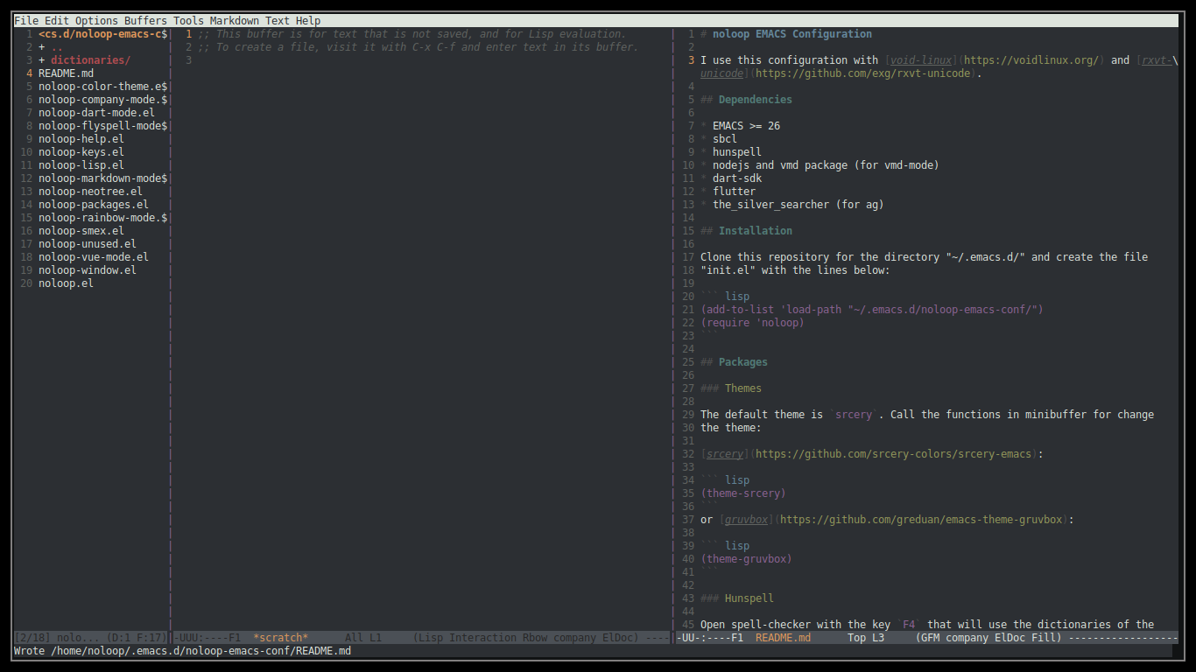Click the add-to-list load-path code line
The height and width of the screenshot is (672, 1196).
pyautogui.click(x=872, y=310)
